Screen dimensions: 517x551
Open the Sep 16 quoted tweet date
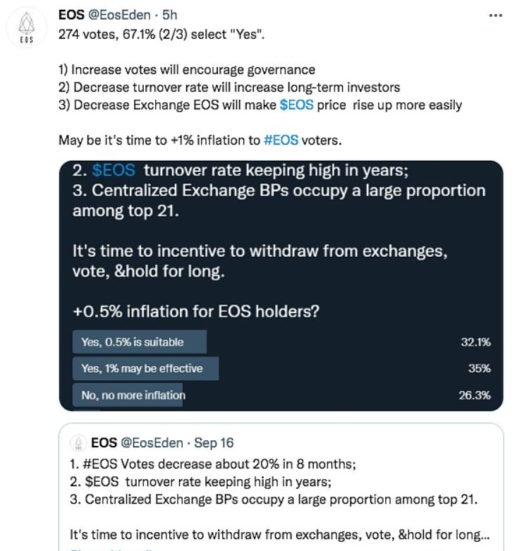click(214, 443)
